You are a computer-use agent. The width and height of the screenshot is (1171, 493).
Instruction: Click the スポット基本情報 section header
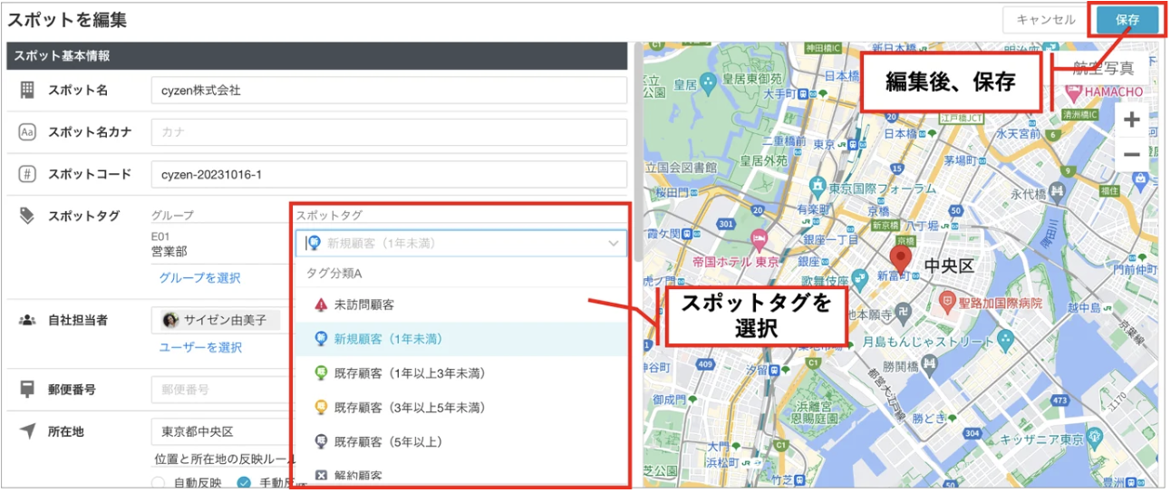click(x=317, y=55)
